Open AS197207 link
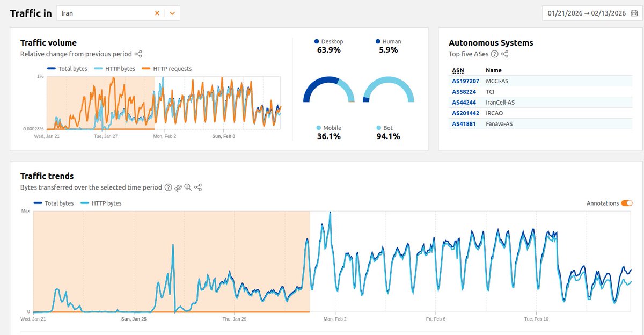Viewport: 644px width, 335px height. (x=465, y=81)
